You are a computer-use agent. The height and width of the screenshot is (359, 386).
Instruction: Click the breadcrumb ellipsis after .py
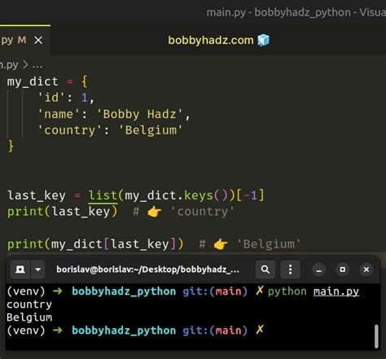coord(37,65)
